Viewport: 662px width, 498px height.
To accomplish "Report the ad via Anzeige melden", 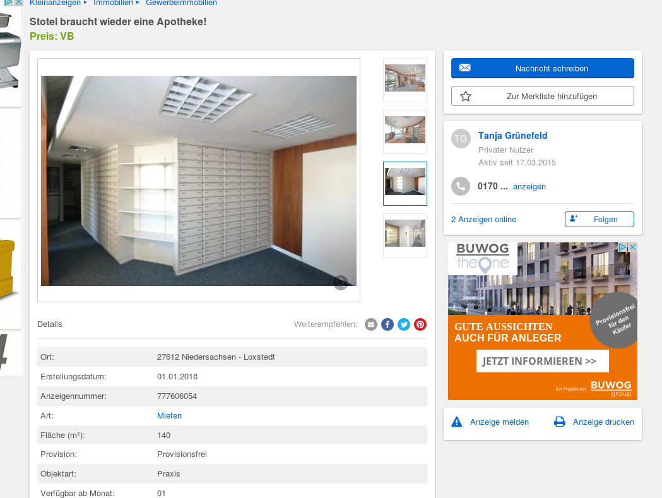I will [499, 422].
